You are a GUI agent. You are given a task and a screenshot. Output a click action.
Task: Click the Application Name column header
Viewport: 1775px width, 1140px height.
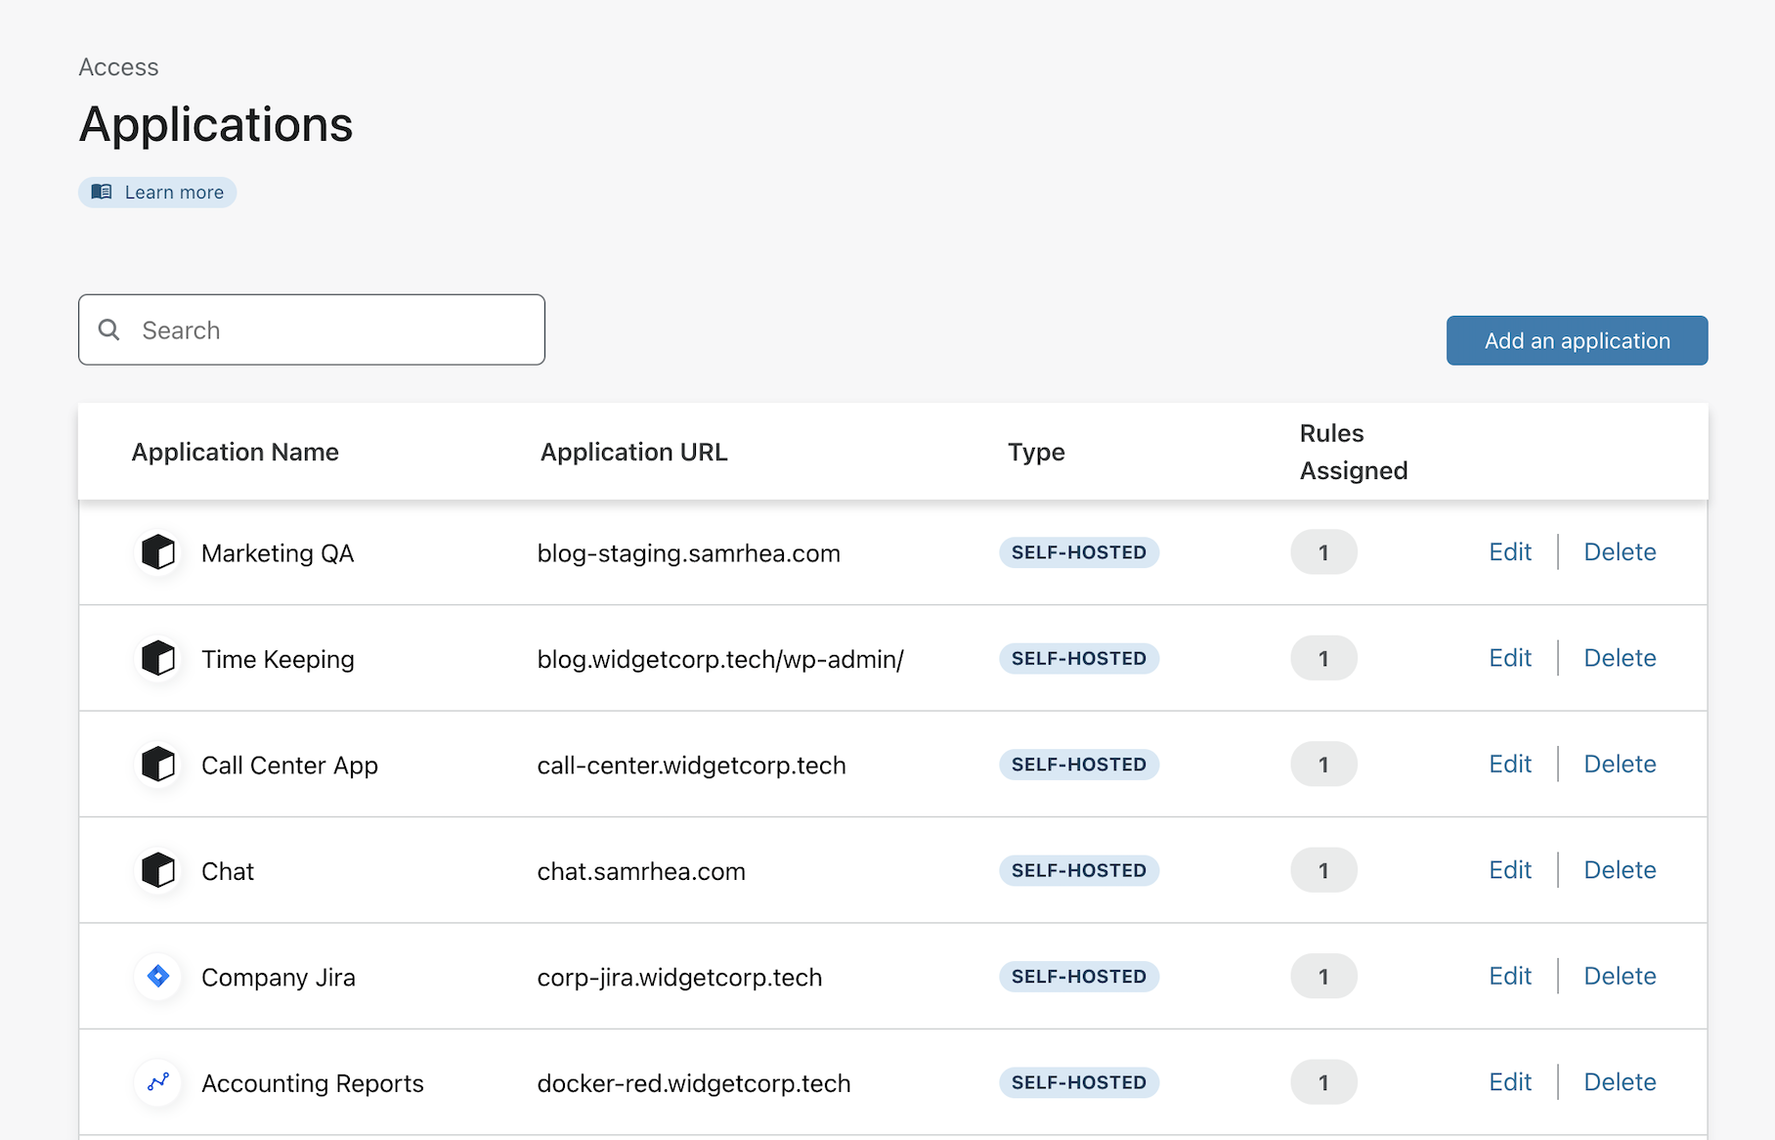click(235, 452)
